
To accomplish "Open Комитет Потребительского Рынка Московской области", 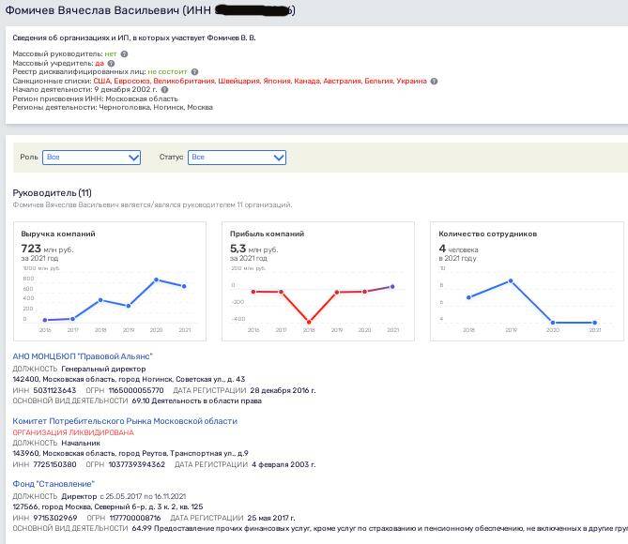I will [125, 421].
